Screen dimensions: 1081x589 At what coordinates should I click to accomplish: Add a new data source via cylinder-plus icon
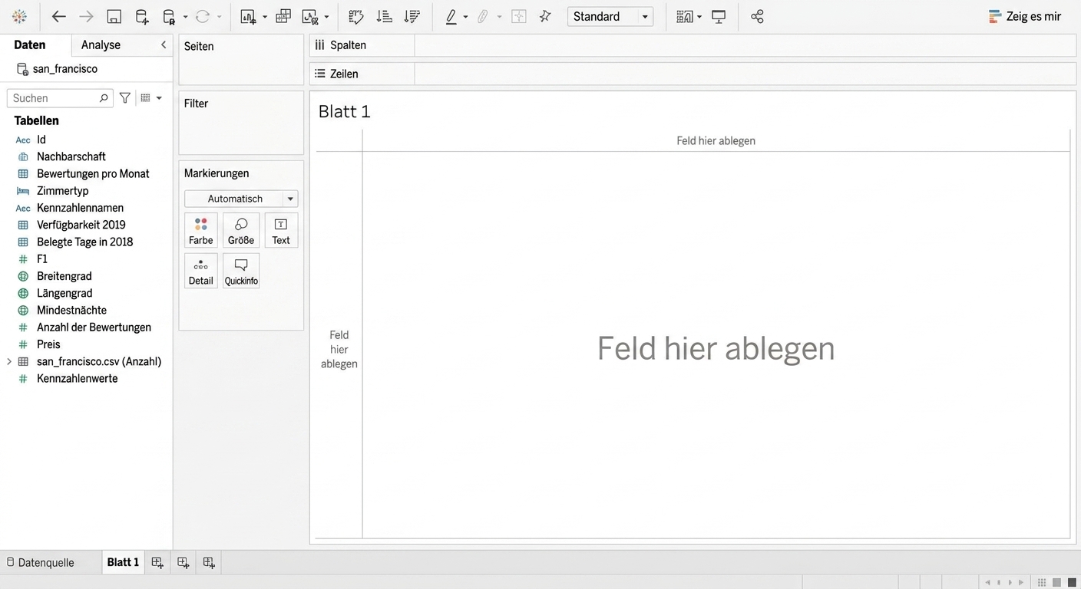pos(142,16)
